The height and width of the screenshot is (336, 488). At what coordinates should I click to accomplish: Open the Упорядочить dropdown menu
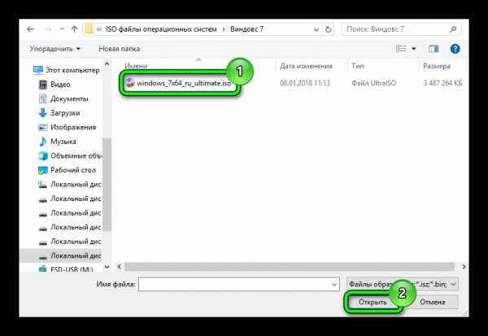coord(55,49)
